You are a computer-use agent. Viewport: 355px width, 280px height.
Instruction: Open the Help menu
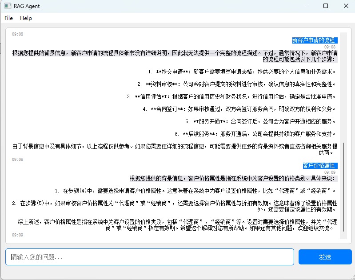tap(26, 18)
